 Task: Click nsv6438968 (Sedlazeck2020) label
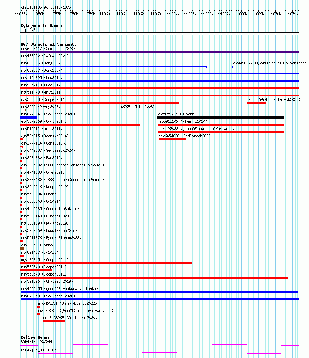70,318
